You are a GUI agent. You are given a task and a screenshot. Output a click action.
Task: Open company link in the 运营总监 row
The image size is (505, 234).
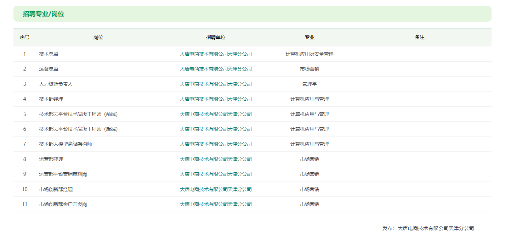216,69
